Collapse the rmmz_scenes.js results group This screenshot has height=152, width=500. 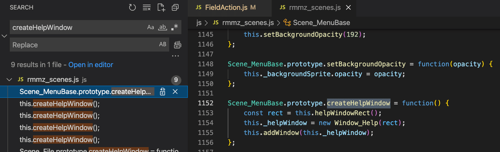[x=10, y=79]
